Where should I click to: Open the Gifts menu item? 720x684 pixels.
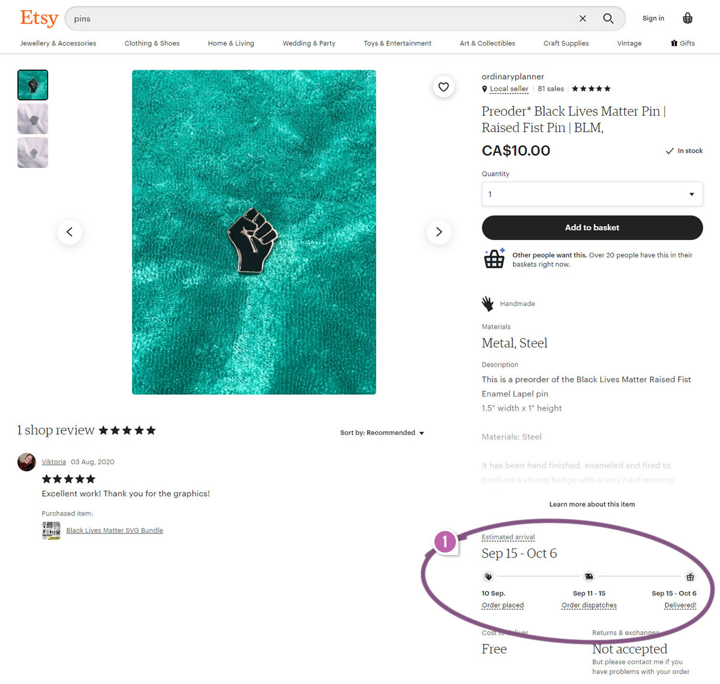pos(683,43)
